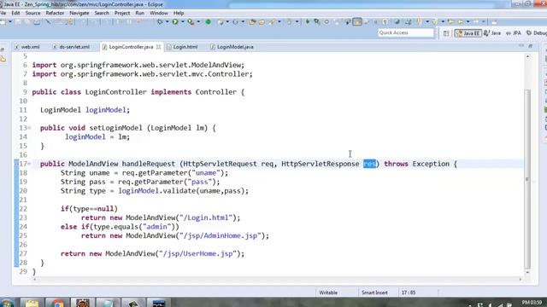This screenshot has height=307, width=547.
Task: Open the Previous Annotation dropdown arrow
Action: [443, 22]
